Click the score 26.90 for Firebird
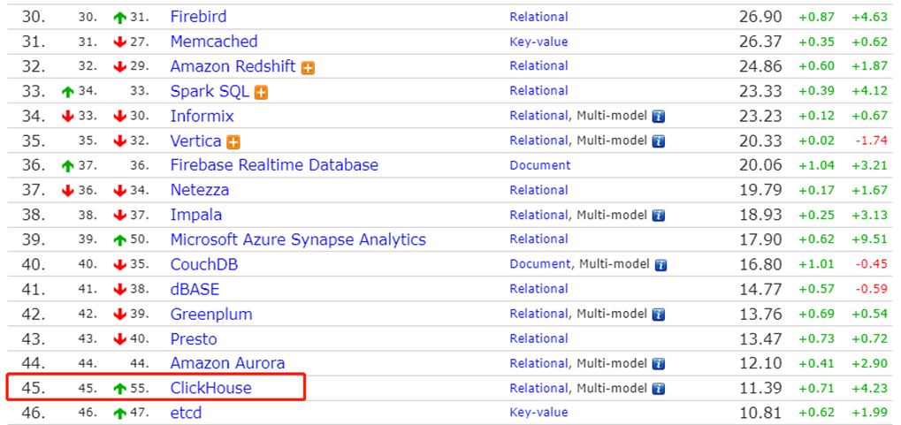This screenshot has width=901, height=425. tap(760, 17)
